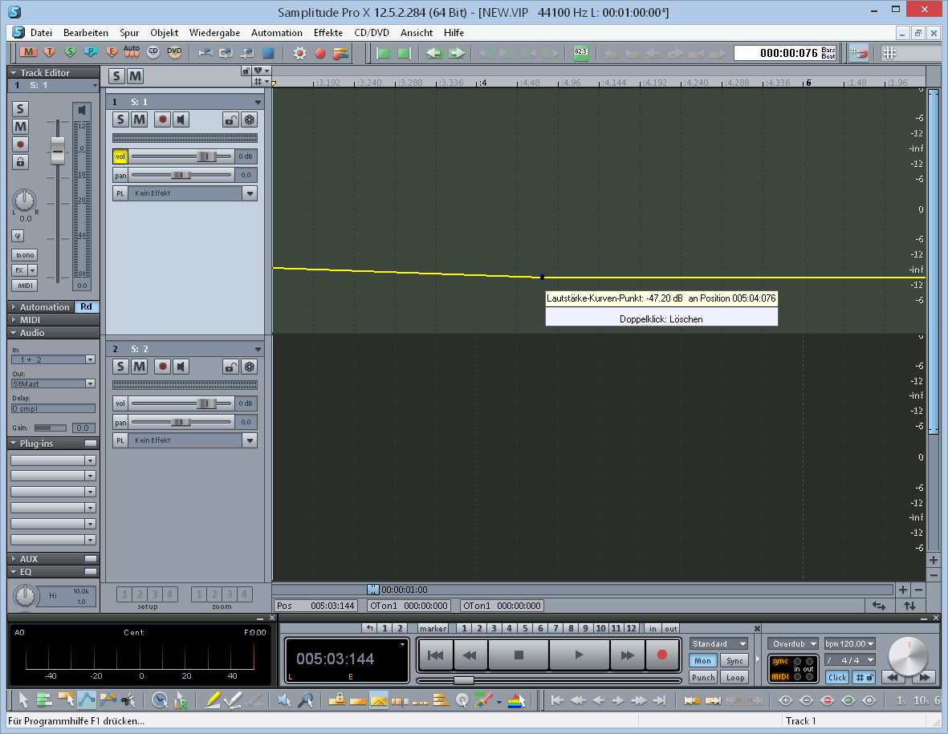Image resolution: width=948 pixels, height=734 pixels.
Task: Open settings with the gear toolbar icon
Action: [x=299, y=53]
